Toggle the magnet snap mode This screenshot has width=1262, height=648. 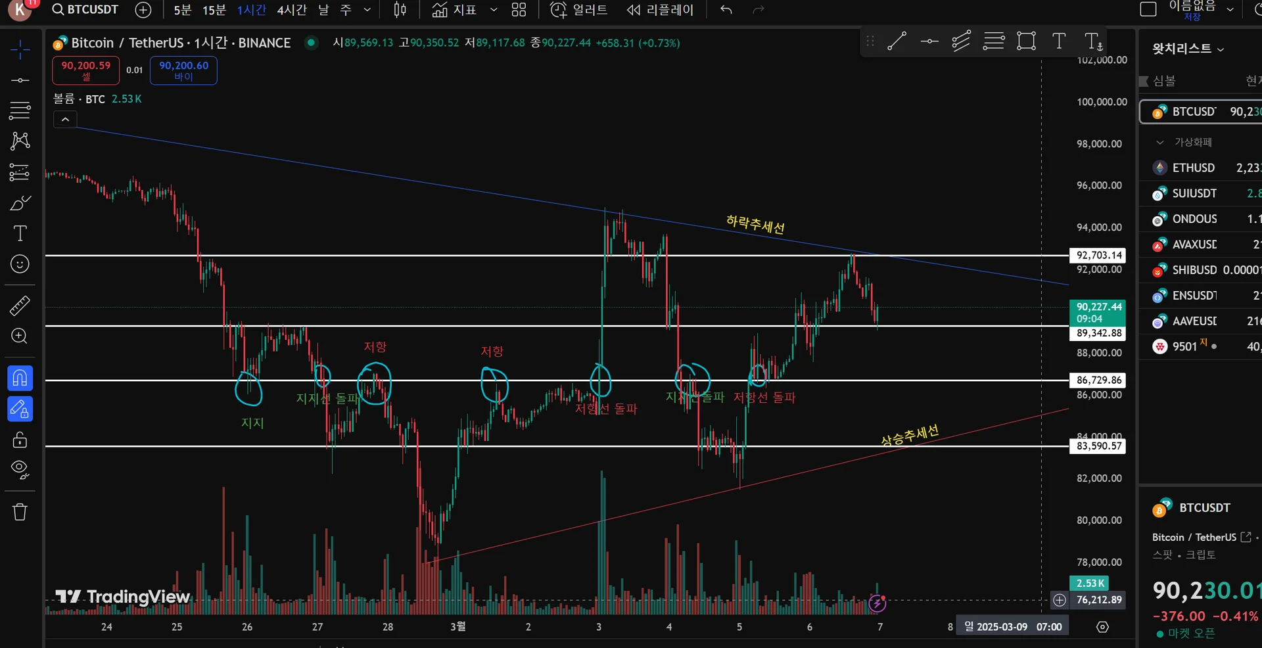pos(20,378)
